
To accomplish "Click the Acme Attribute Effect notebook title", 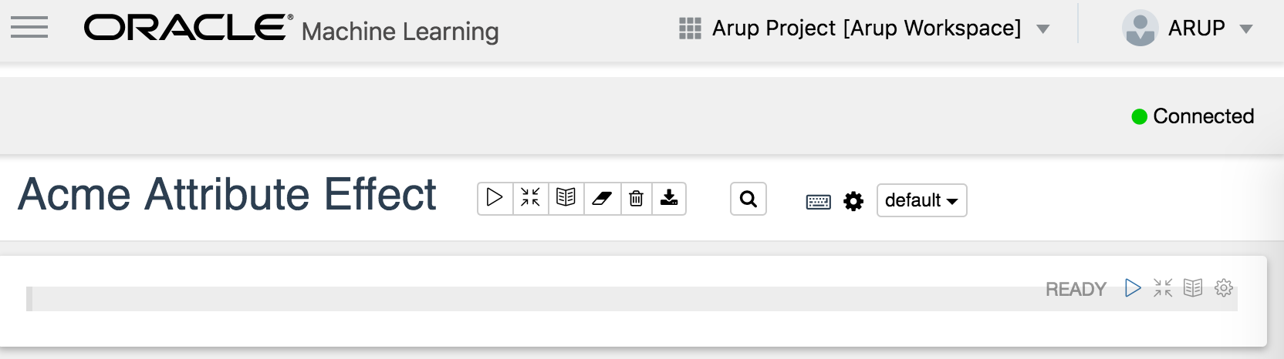I will 227,194.
